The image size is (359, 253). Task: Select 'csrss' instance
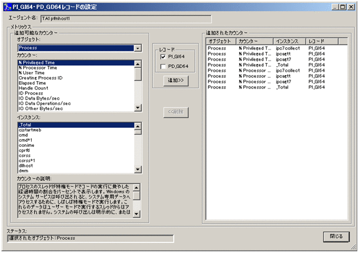tap(76, 156)
